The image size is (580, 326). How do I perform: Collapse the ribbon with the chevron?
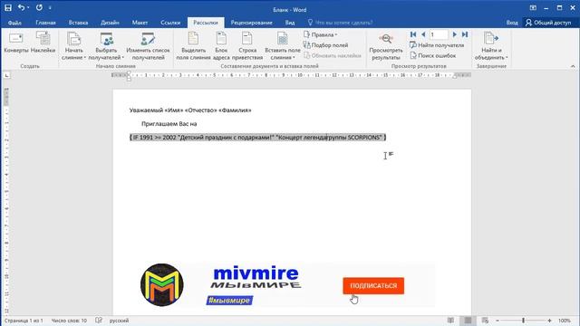click(x=573, y=66)
